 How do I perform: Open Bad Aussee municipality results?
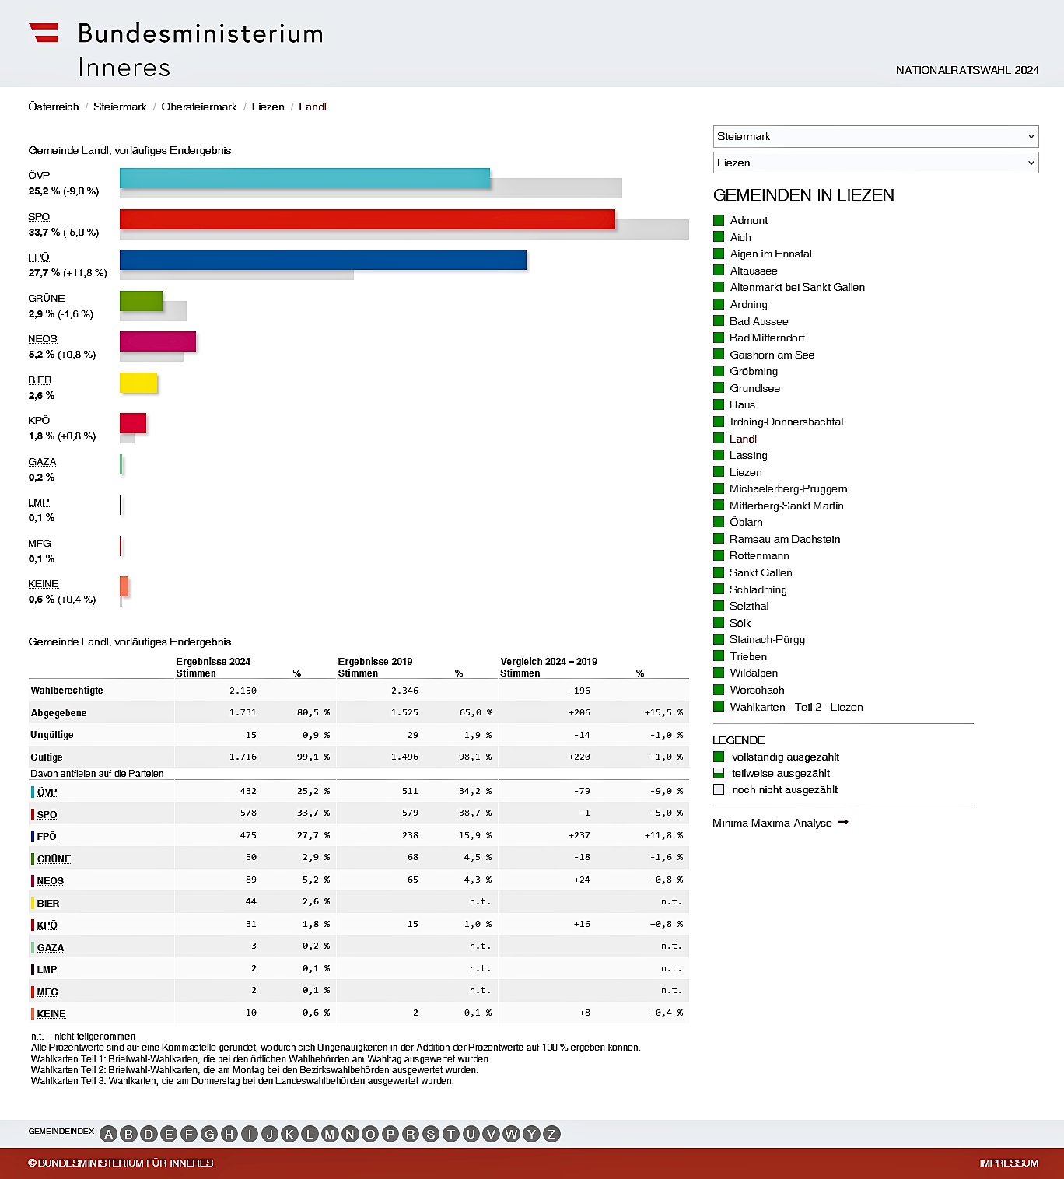click(758, 321)
